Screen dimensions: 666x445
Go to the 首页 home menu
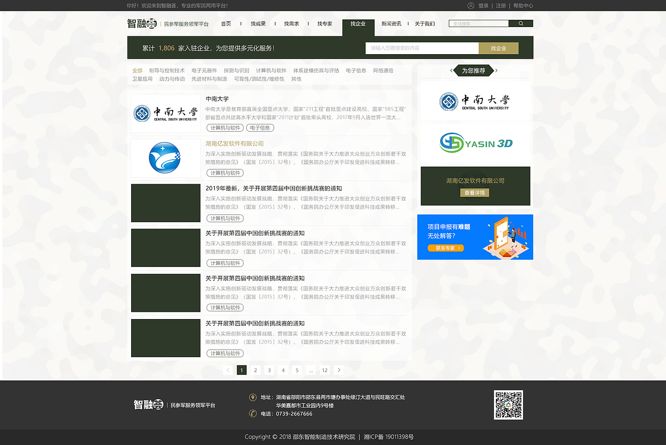click(226, 24)
